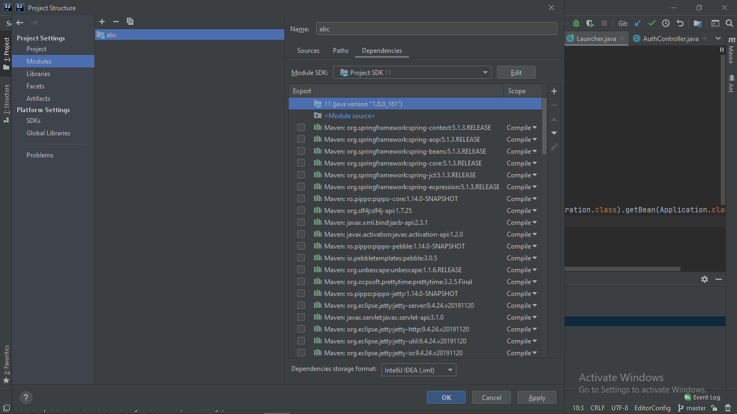Select Libraries in Project Settings
The width and height of the screenshot is (737, 414).
[x=38, y=74]
